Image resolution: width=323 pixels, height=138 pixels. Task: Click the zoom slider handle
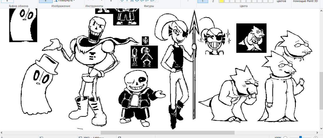(x=300, y=137)
